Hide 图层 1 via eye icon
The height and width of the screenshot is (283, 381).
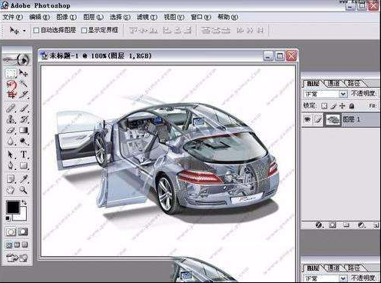[x=307, y=119]
